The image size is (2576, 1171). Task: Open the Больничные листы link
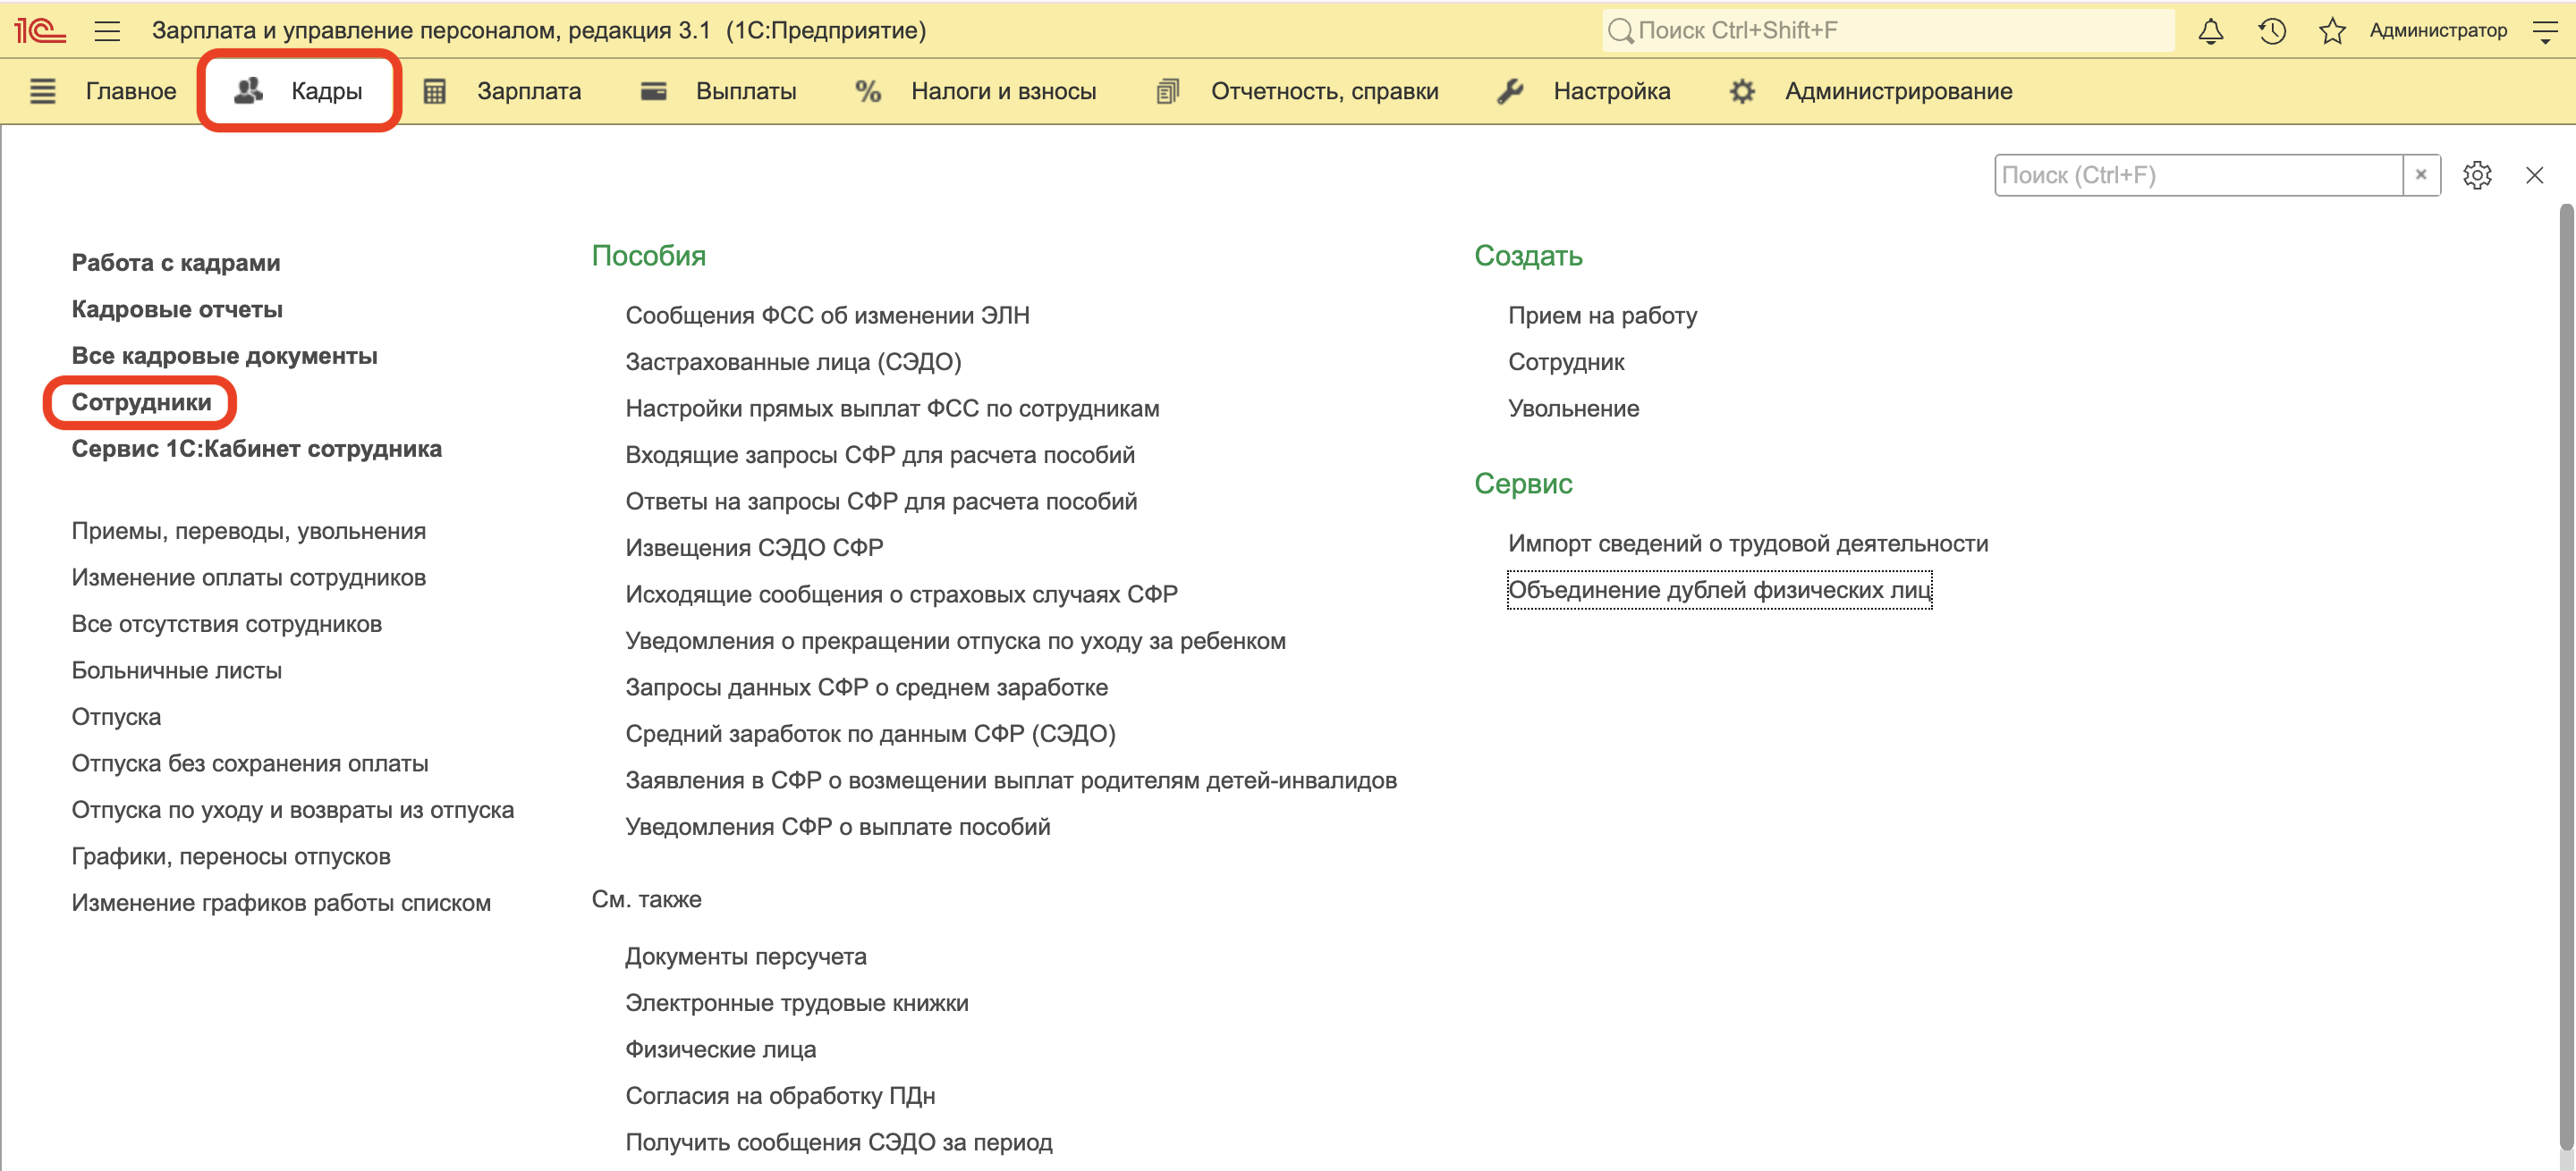pos(176,670)
